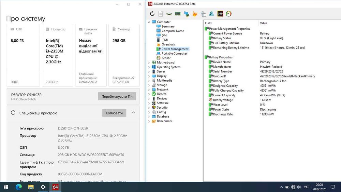
Task: Expand the Storage tree node
Action: (x=149, y=85)
